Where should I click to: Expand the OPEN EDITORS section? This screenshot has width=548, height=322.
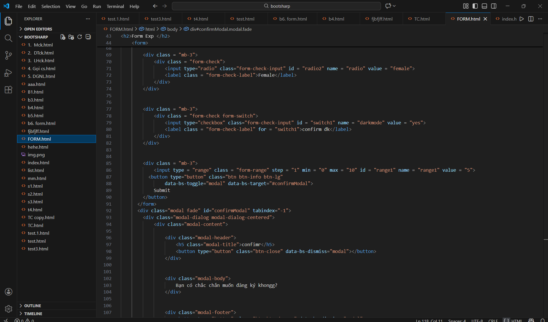tap(38, 29)
